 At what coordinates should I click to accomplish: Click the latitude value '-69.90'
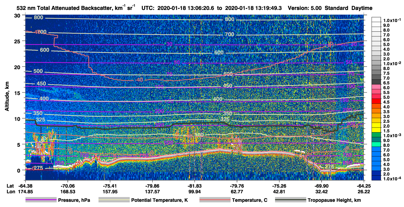321,186
